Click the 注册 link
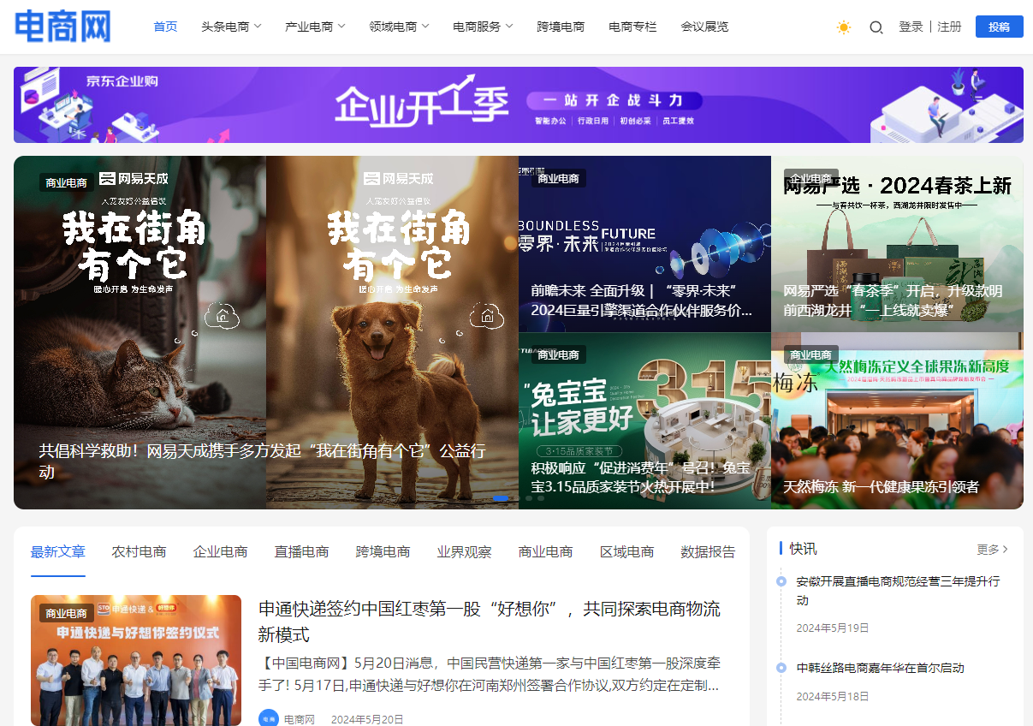Viewport: 1033px width, 726px height. coord(949,27)
